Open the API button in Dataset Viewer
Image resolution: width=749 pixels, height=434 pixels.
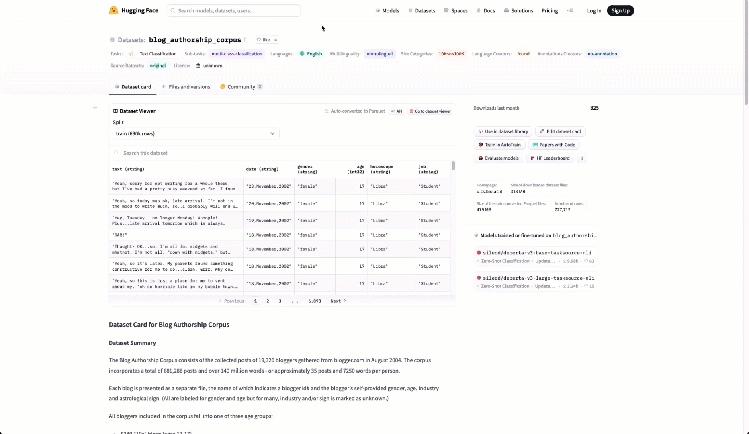tap(396, 111)
